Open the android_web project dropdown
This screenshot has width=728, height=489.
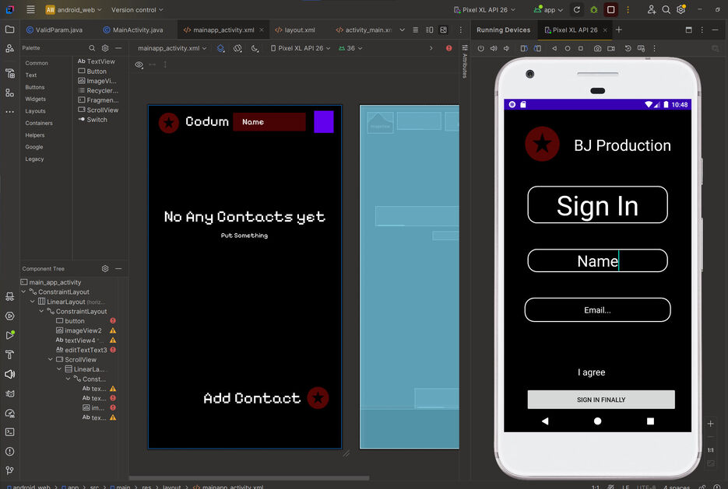pos(74,10)
